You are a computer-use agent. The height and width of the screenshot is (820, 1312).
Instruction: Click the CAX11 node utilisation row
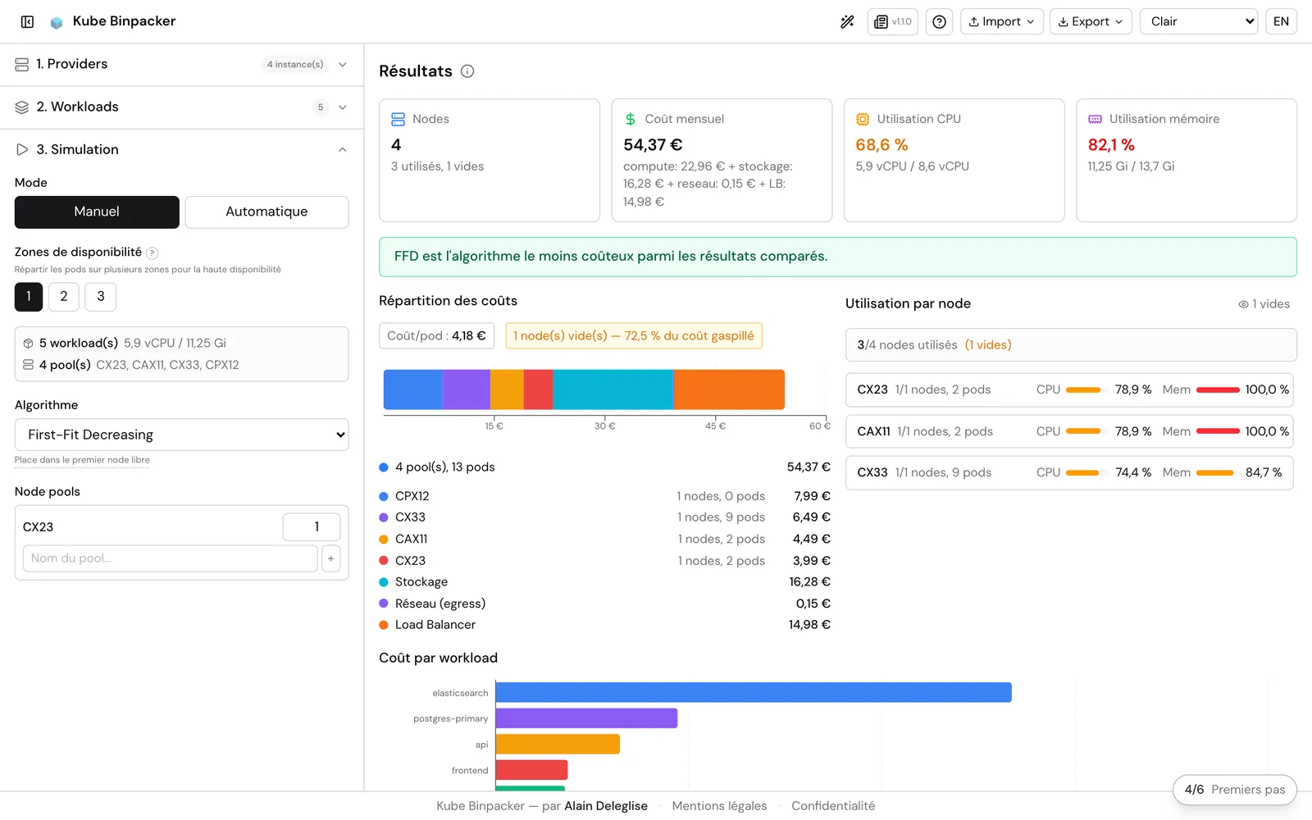coord(1069,431)
